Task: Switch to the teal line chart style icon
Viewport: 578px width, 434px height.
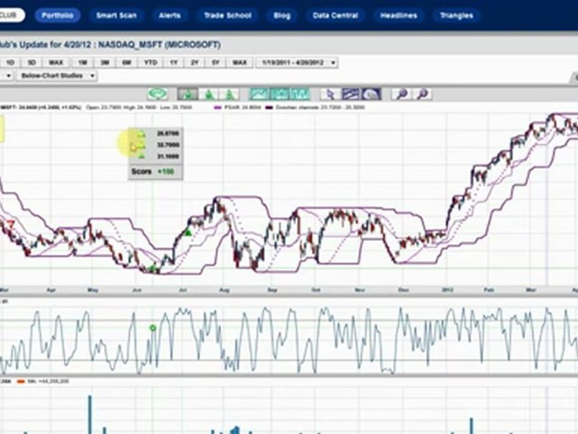Action: point(259,94)
